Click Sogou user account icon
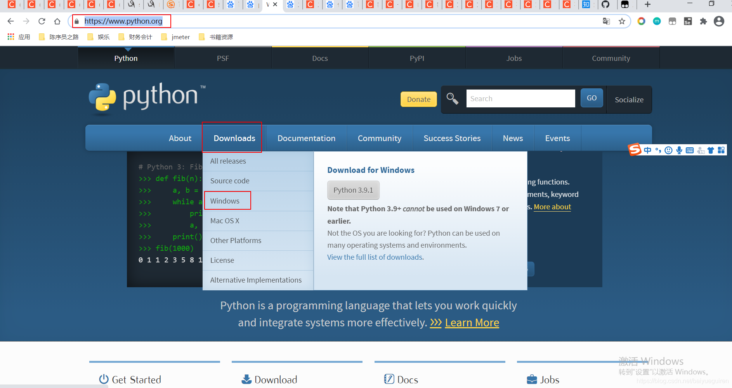This screenshot has height=388, width=732. click(701, 150)
